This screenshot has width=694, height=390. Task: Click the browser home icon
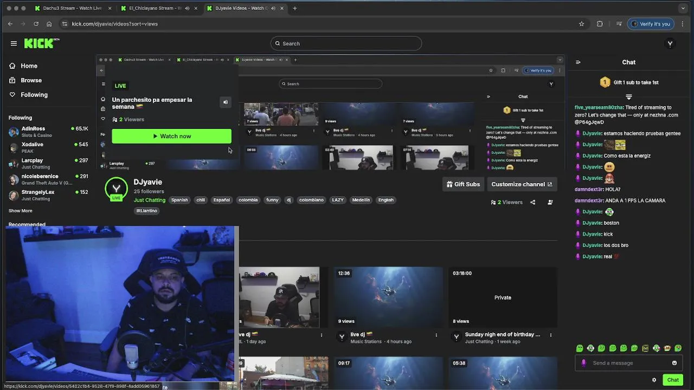49,24
